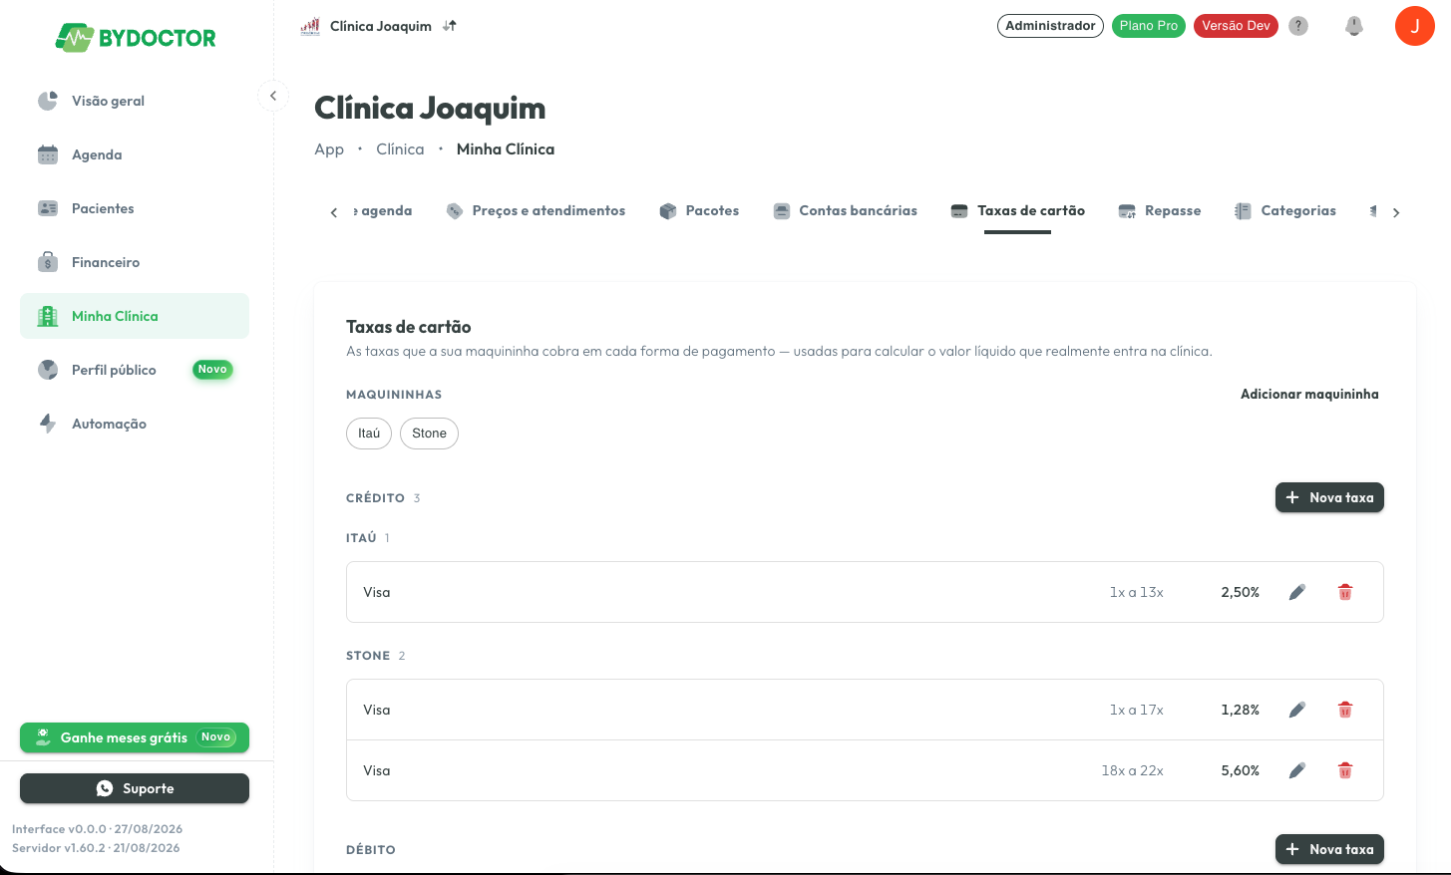1451x875 pixels.
Task: Click the Administrador badge
Action: (x=1050, y=26)
